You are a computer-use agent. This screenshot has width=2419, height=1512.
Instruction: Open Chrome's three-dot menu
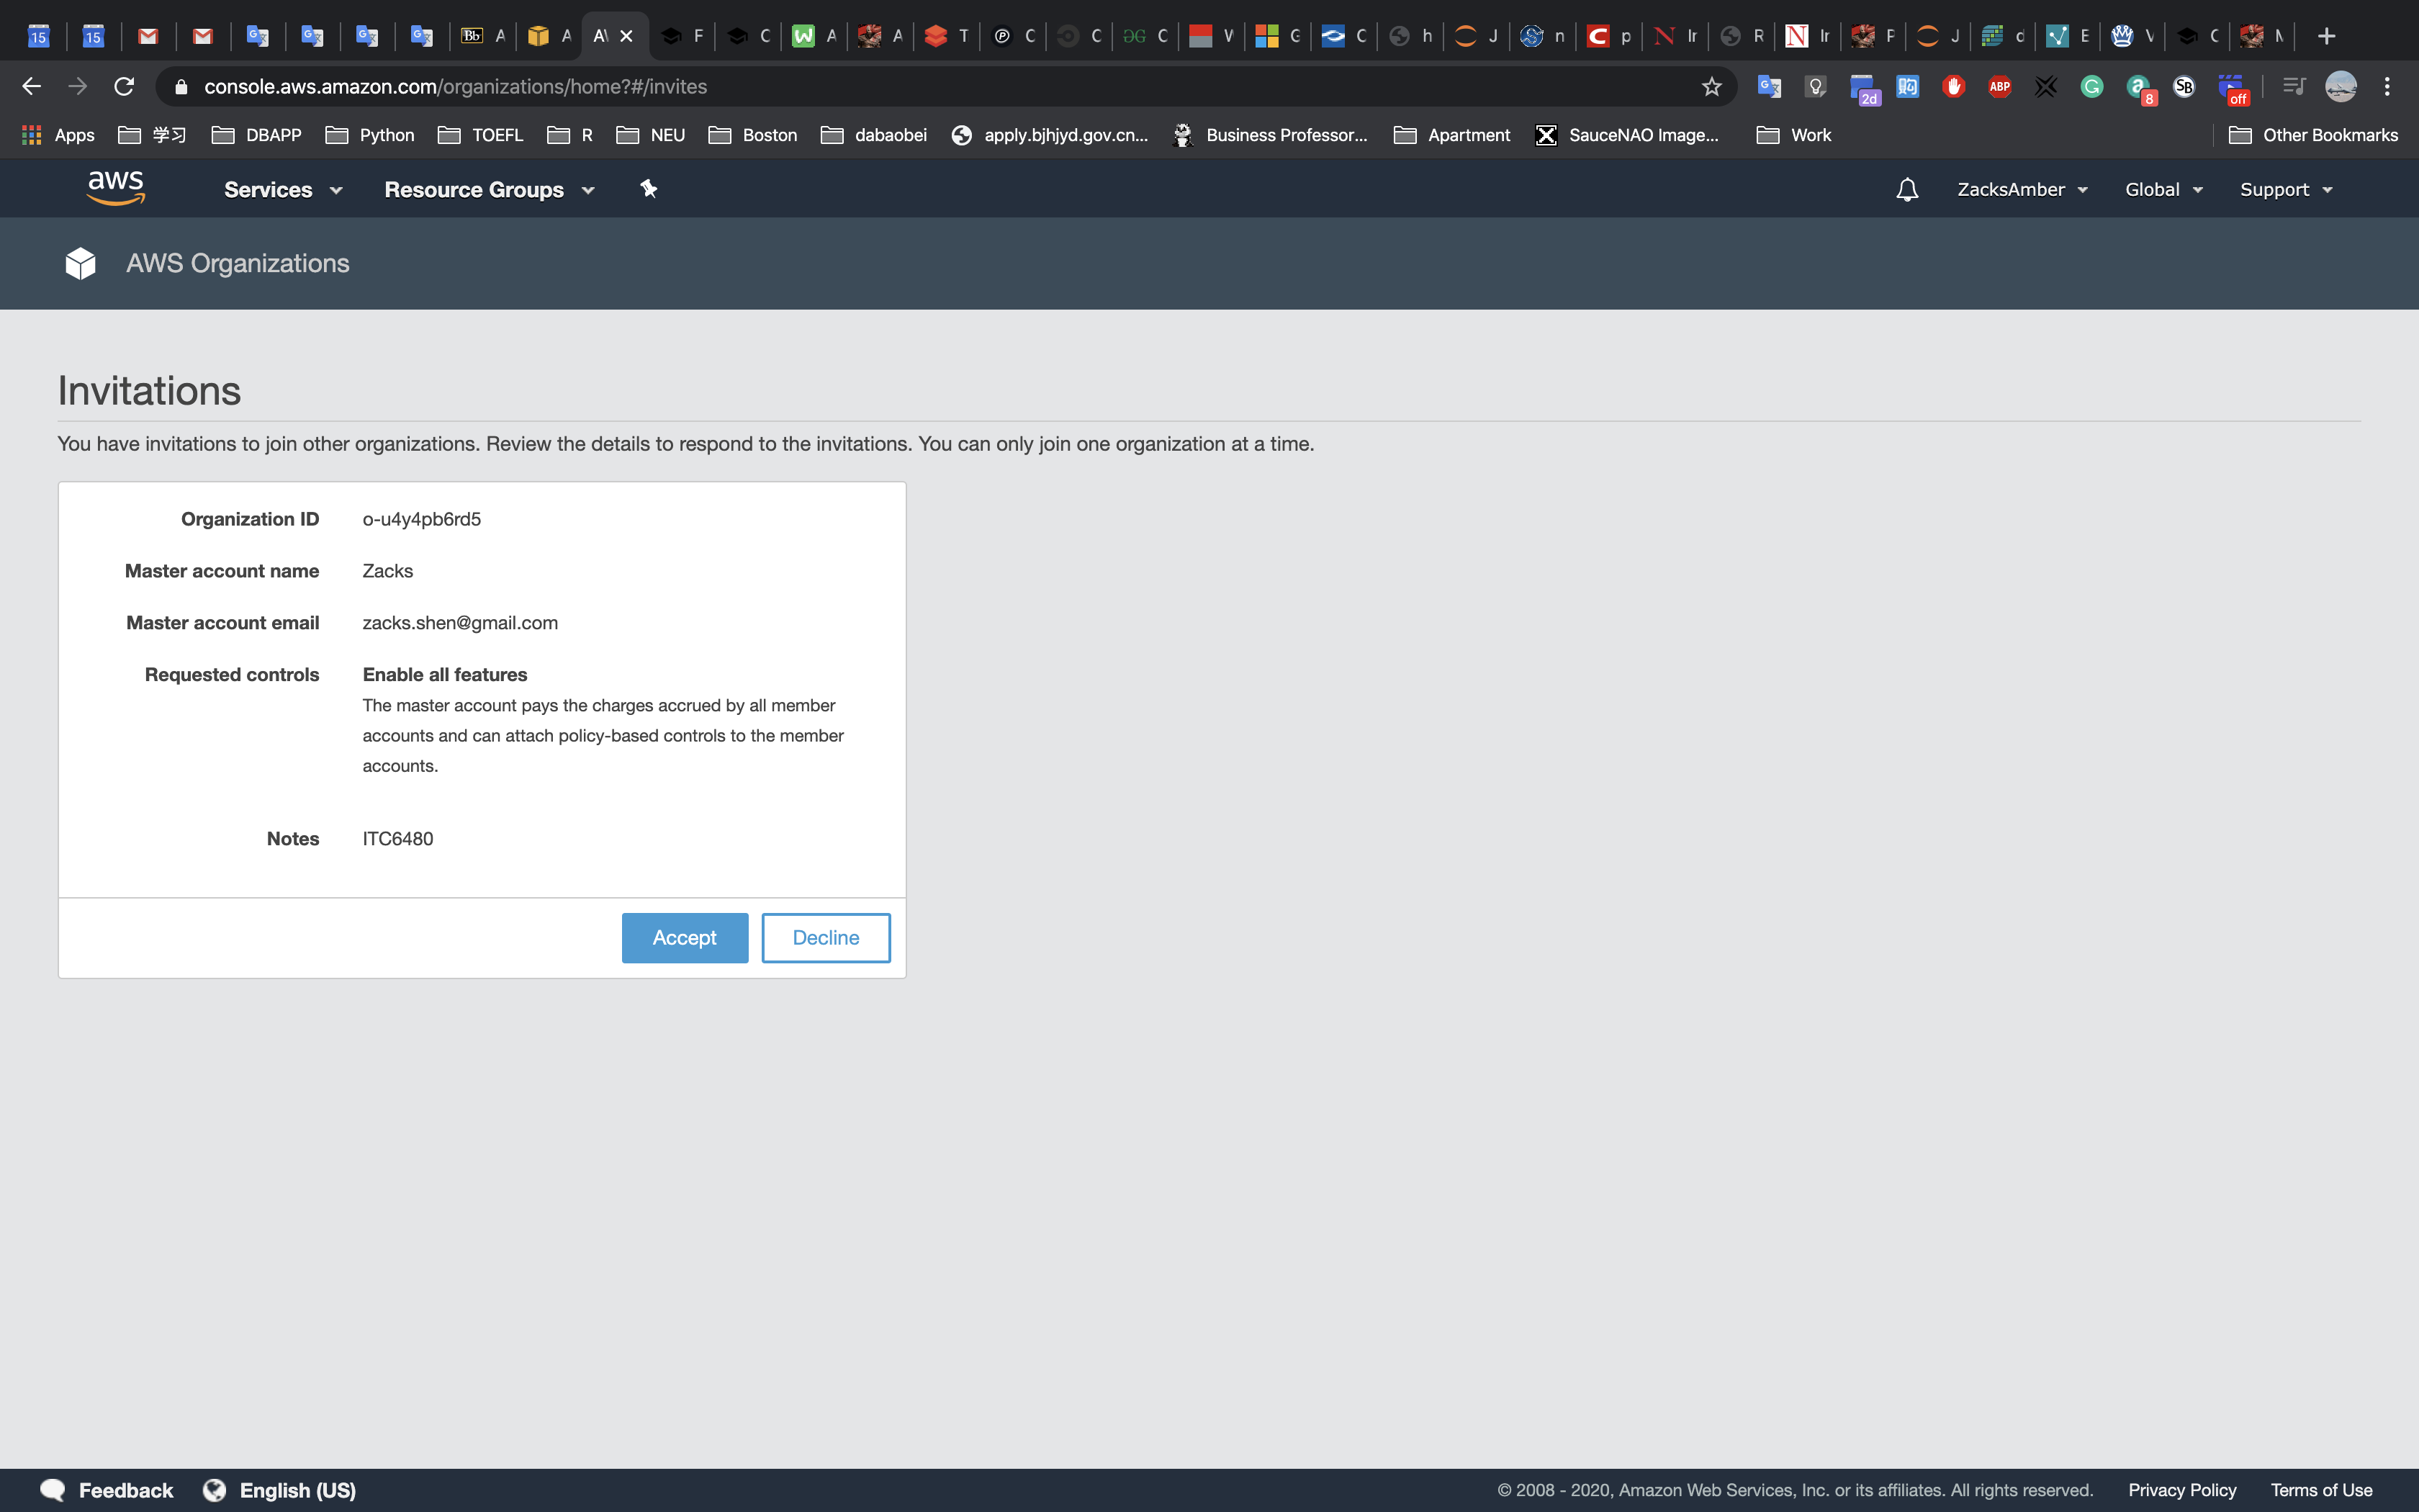[x=2387, y=87]
